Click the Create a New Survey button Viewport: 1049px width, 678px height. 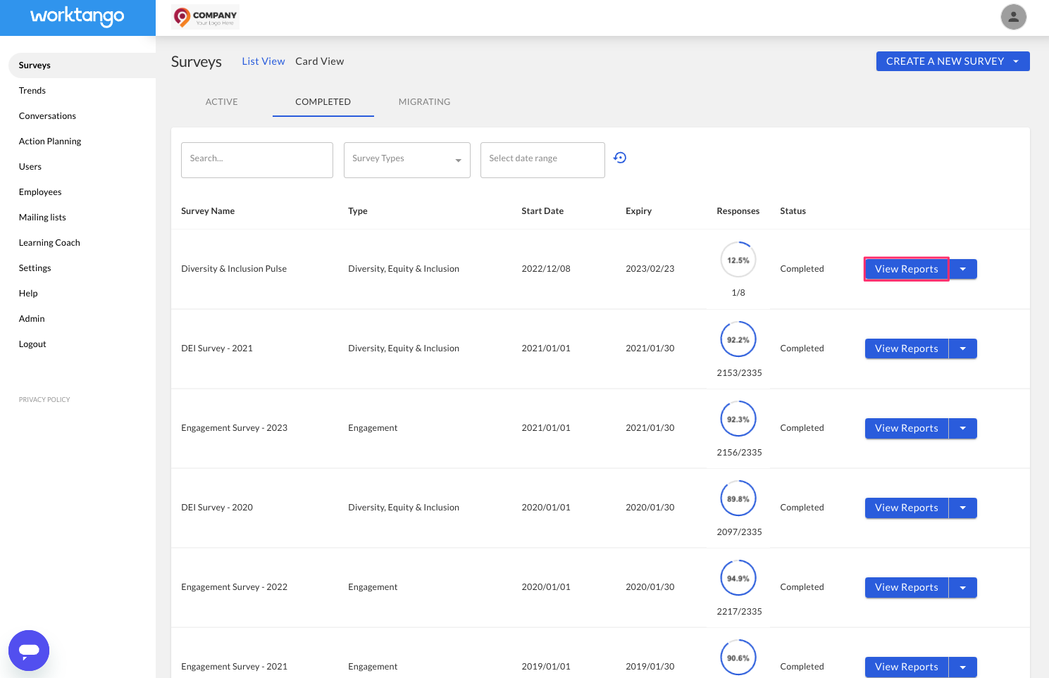tap(945, 61)
